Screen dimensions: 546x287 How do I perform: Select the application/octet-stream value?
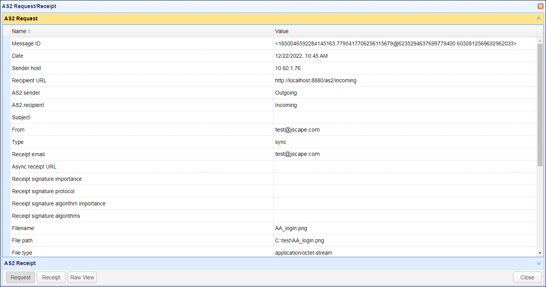point(304,253)
